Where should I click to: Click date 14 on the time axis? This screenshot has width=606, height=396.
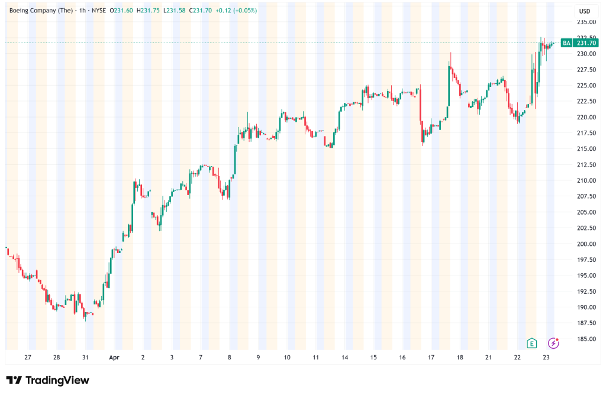(344, 358)
